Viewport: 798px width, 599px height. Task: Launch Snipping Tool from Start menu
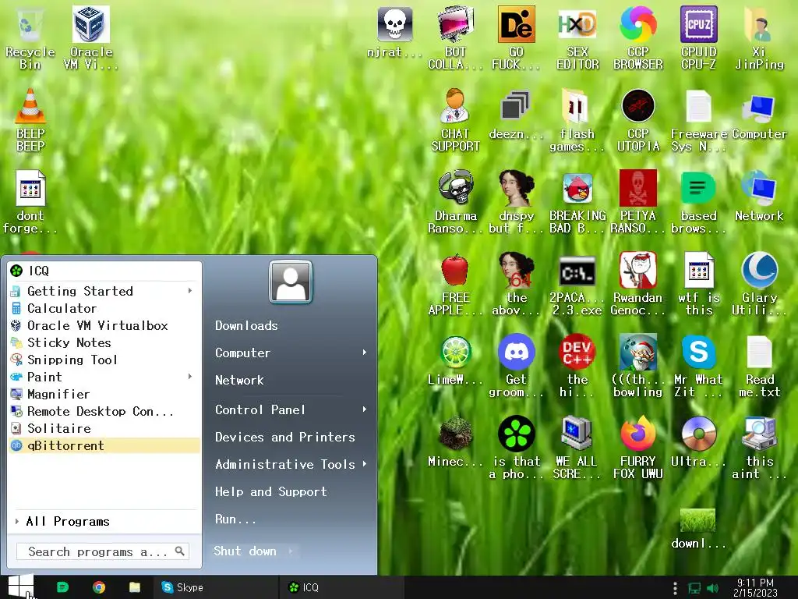coord(105,360)
